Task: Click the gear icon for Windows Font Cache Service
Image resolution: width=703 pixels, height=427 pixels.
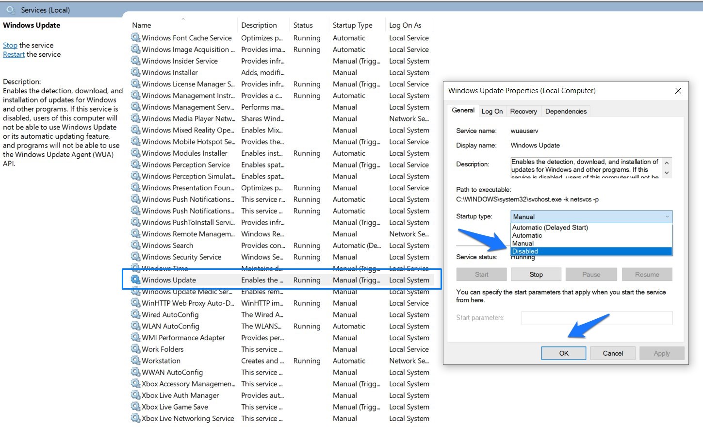Action: click(x=135, y=37)
